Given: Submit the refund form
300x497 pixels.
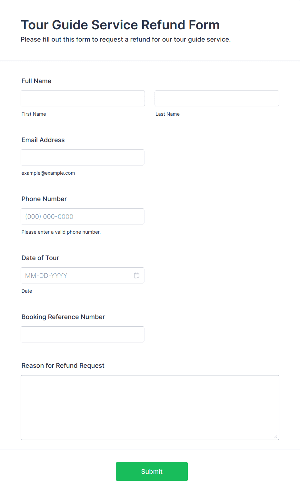Looking at the screenshot, I should pyautogui.click(x=152, y=472).
